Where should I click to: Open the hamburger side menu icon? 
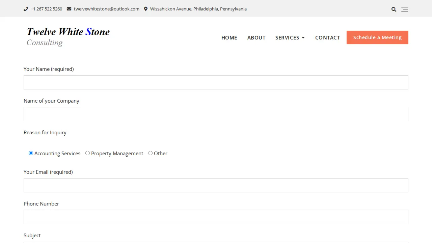[x=405, y=9]
